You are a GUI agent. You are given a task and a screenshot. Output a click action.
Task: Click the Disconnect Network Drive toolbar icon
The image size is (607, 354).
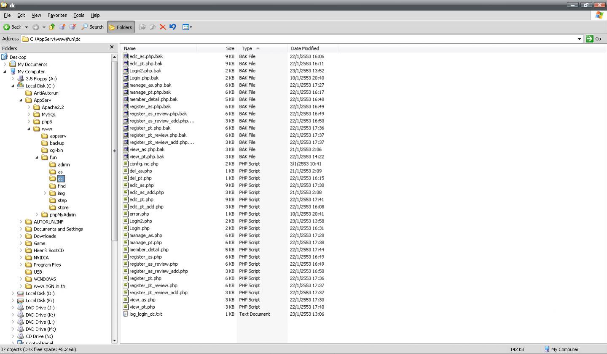pos(73,27)
